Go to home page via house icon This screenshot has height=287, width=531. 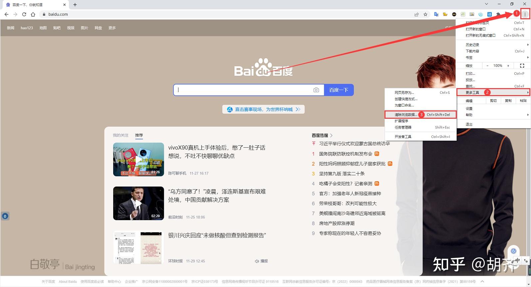33,14
